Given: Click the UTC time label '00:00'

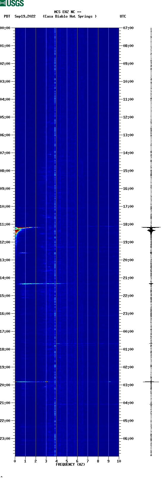Looking at the screenshot, I should pyautogui.click(x=128, y=332).
